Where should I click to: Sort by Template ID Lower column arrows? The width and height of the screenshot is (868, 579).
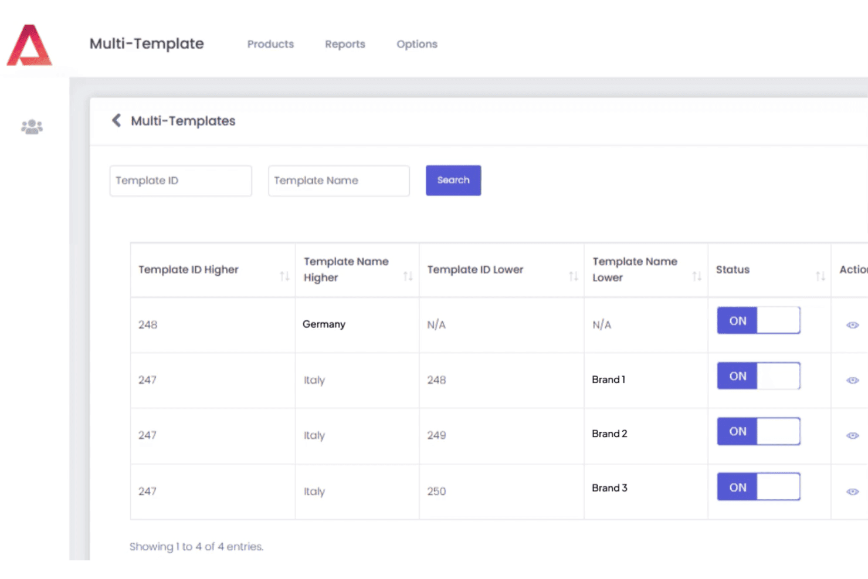point(574,276)
